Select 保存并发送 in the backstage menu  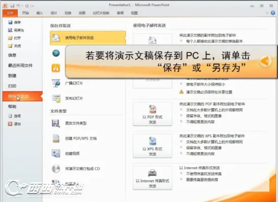pos(23,96)
